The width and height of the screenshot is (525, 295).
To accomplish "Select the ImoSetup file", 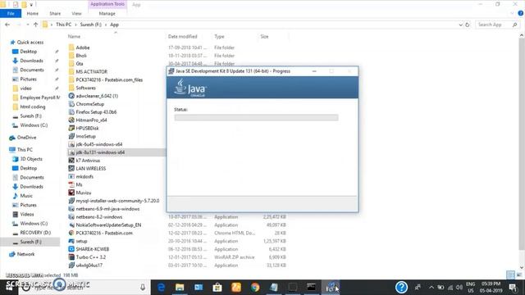I will [85, 137].
